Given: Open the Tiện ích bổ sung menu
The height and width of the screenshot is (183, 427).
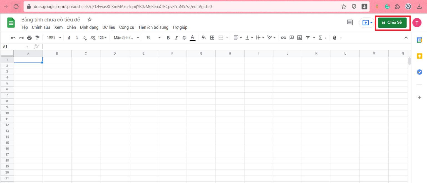Looking at the screenshot, I should [153, 27].
